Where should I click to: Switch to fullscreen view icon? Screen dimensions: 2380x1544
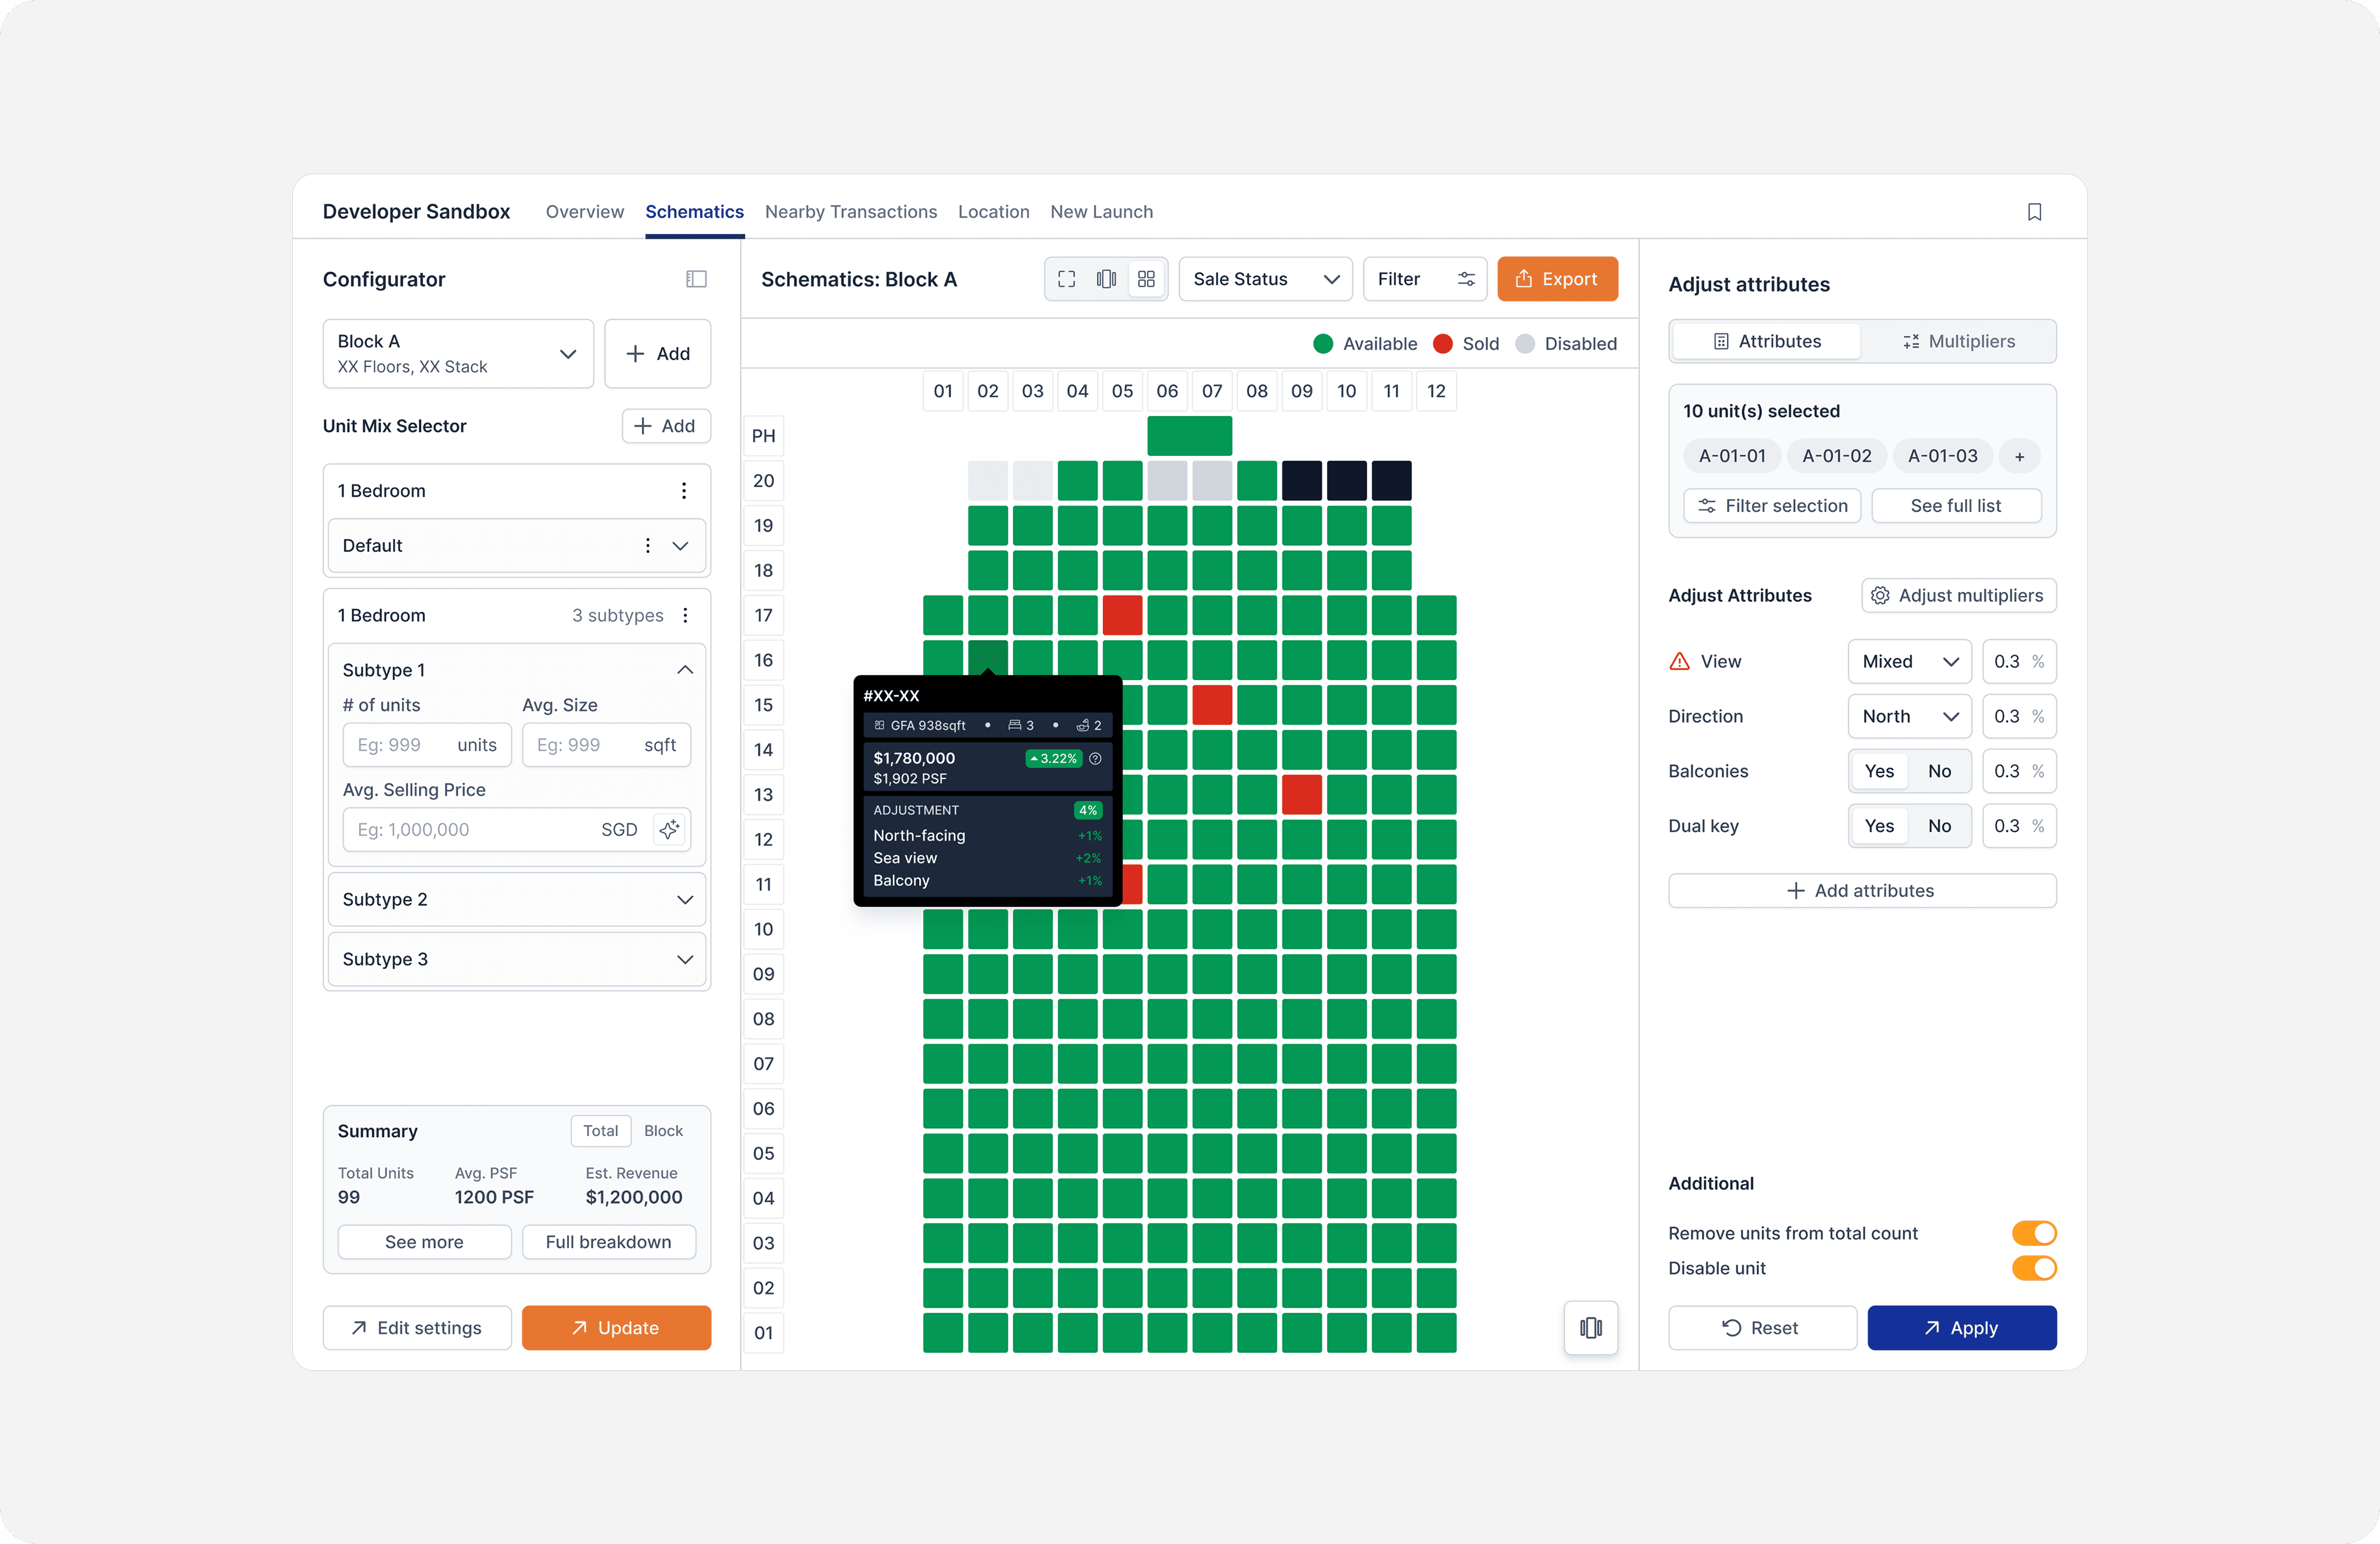[1066, 279]
